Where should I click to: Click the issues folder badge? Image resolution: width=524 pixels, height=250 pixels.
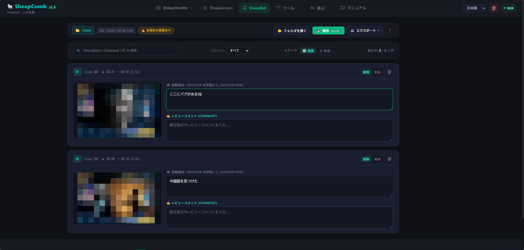83,30
